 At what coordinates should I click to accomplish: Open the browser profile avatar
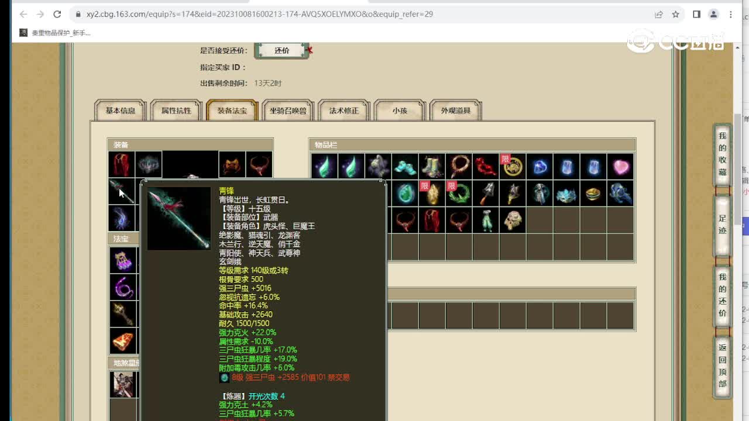pos(713,14)
